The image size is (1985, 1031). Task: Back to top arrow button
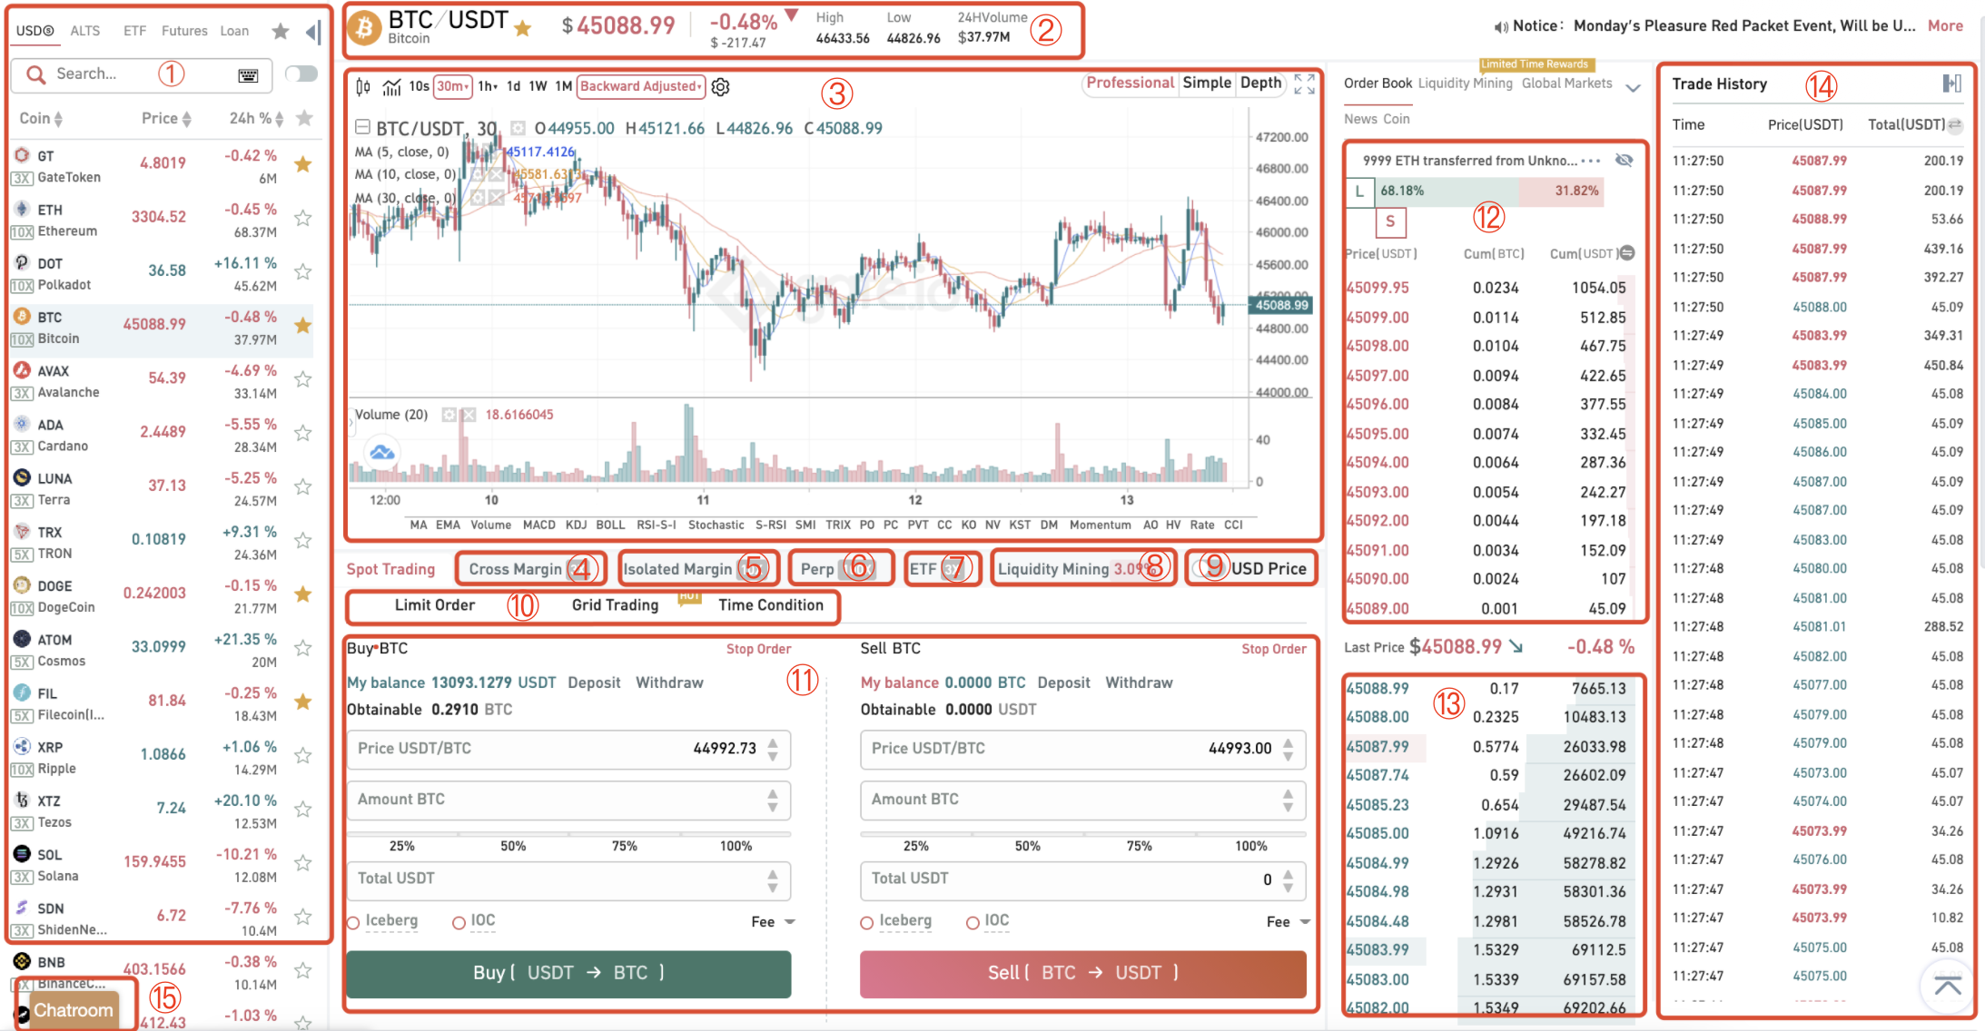(x=1948, y=986)
